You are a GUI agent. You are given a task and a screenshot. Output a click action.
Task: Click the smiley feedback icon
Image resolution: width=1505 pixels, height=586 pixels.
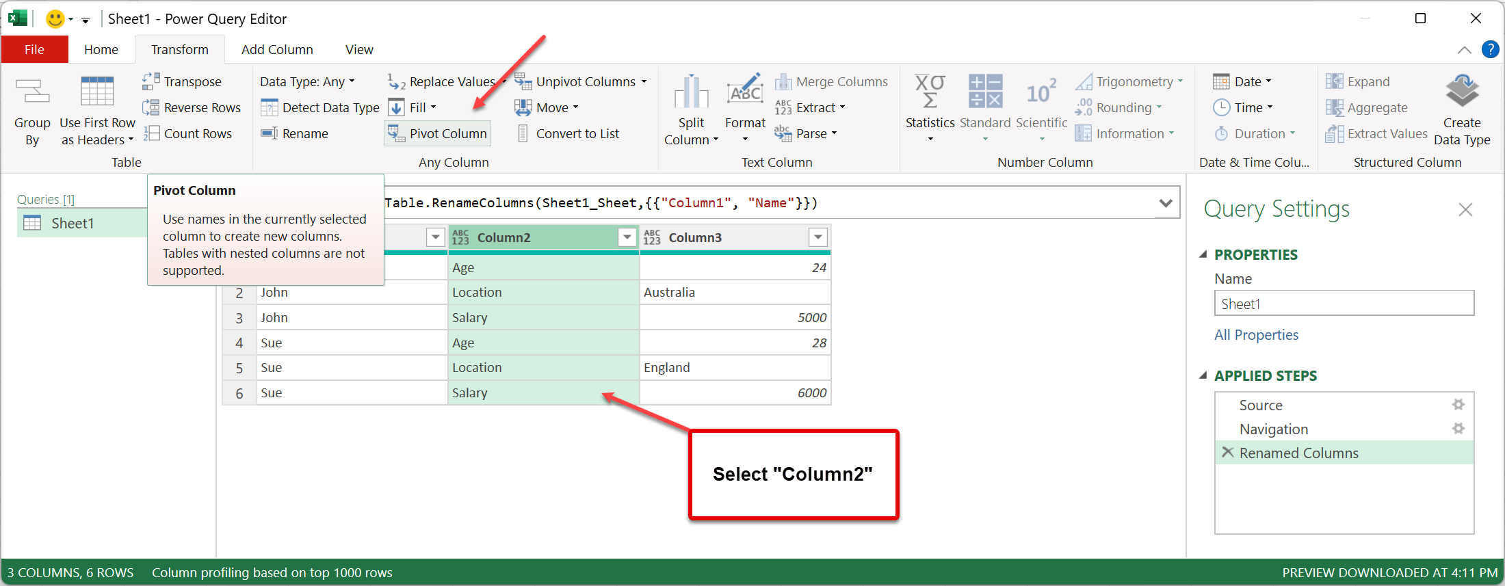[x=55, y=18]
